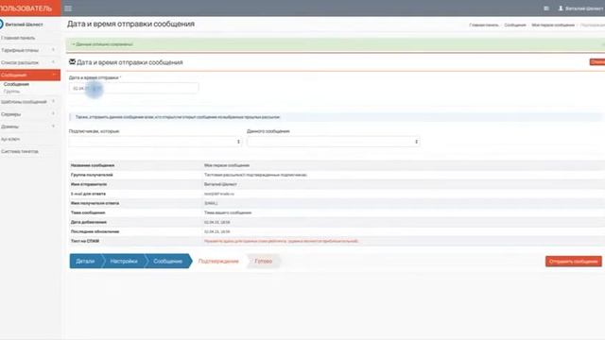
Task: Click the user avatar in the sidebar
Action: click(1, 25)
